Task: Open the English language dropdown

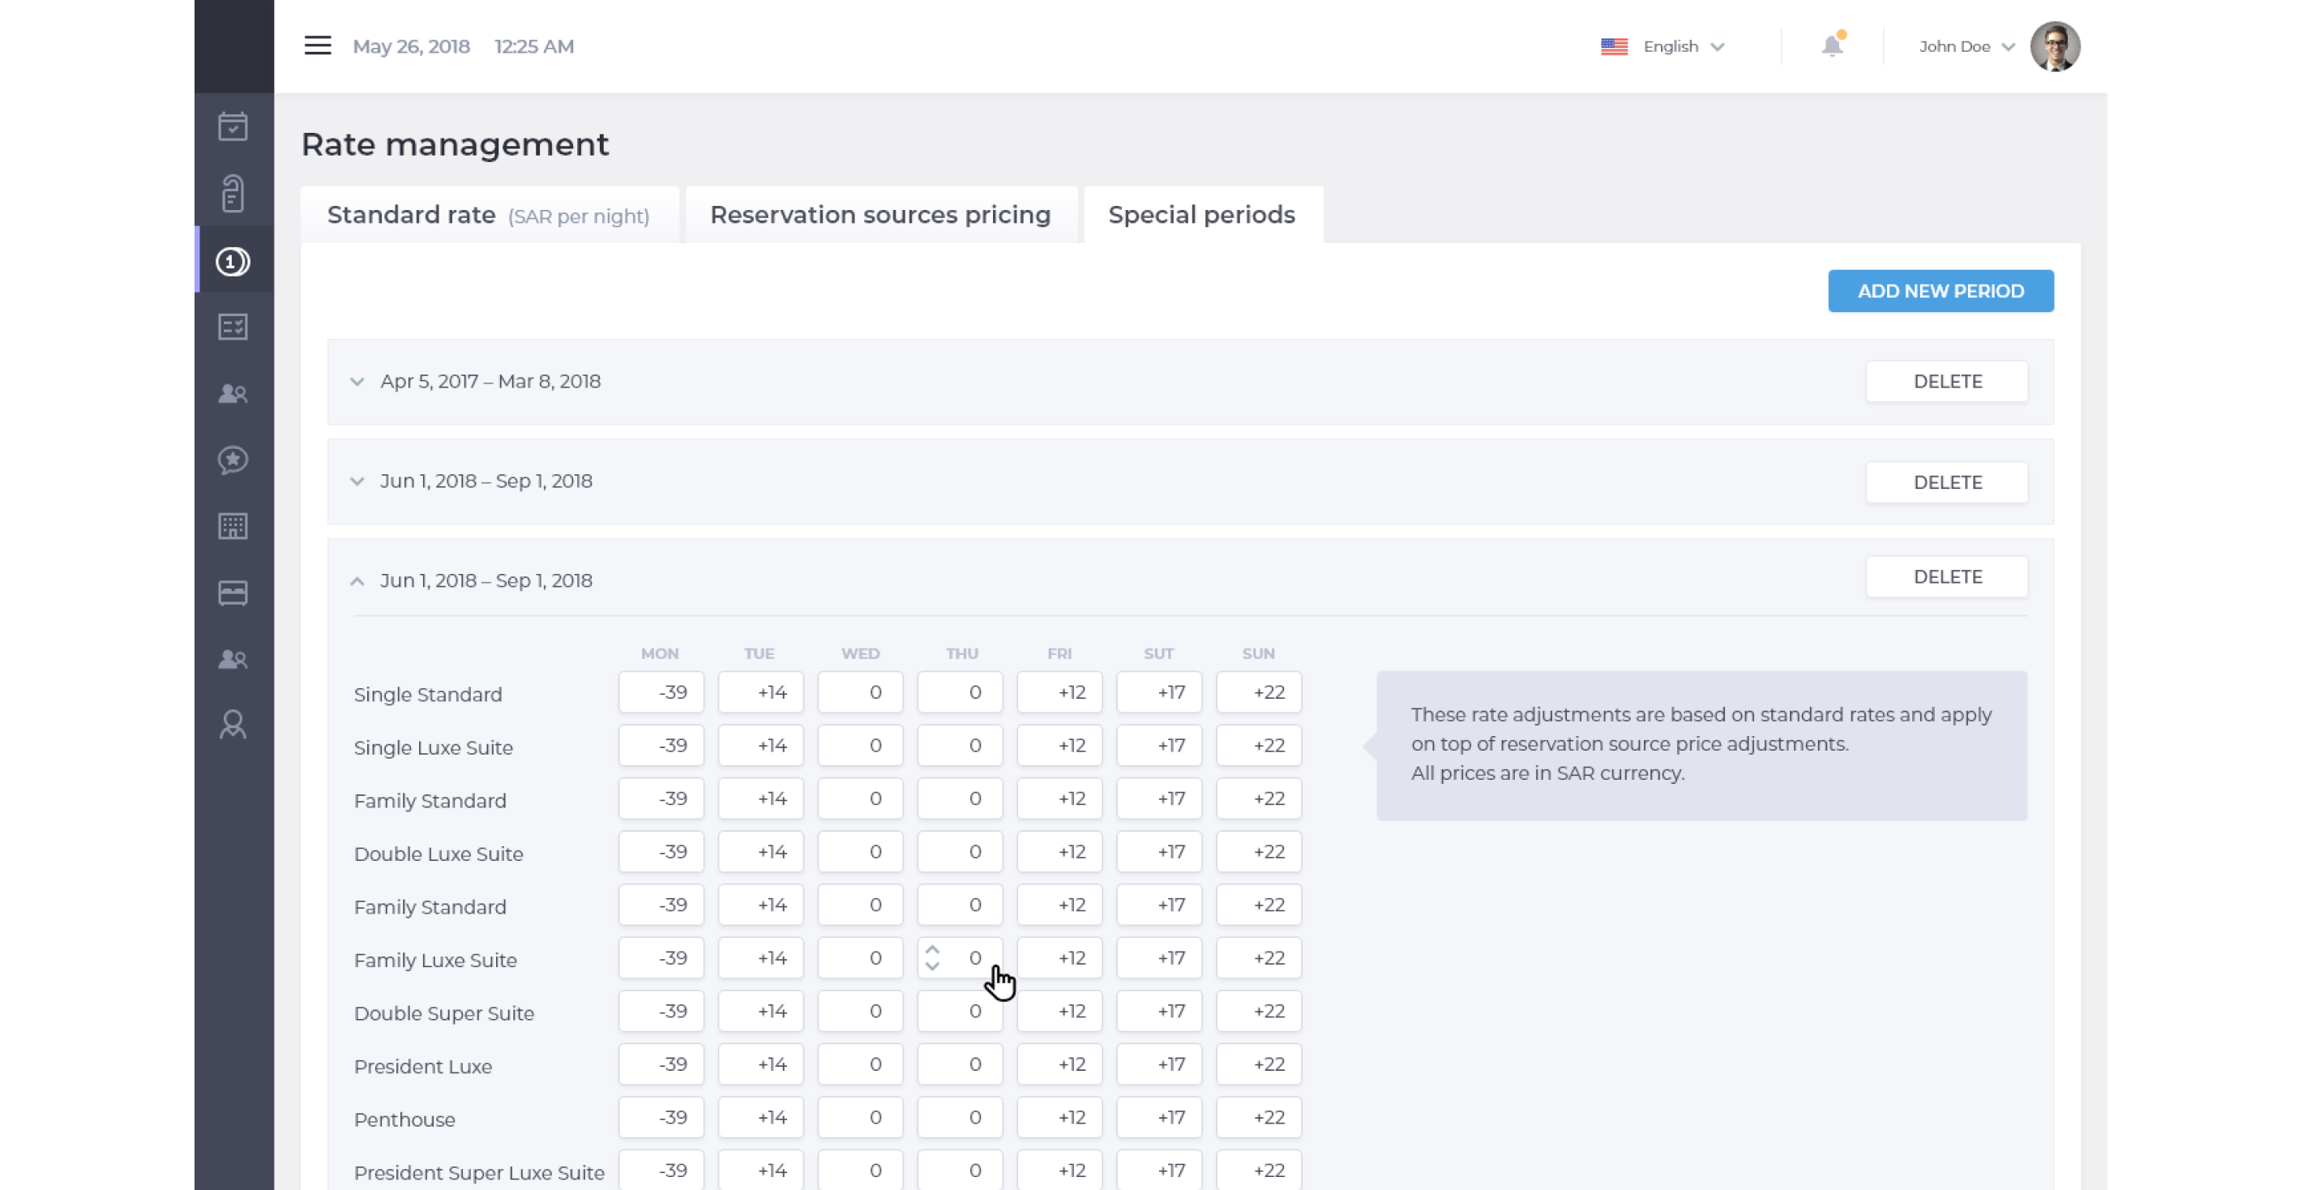Action: pos(1684,46)
